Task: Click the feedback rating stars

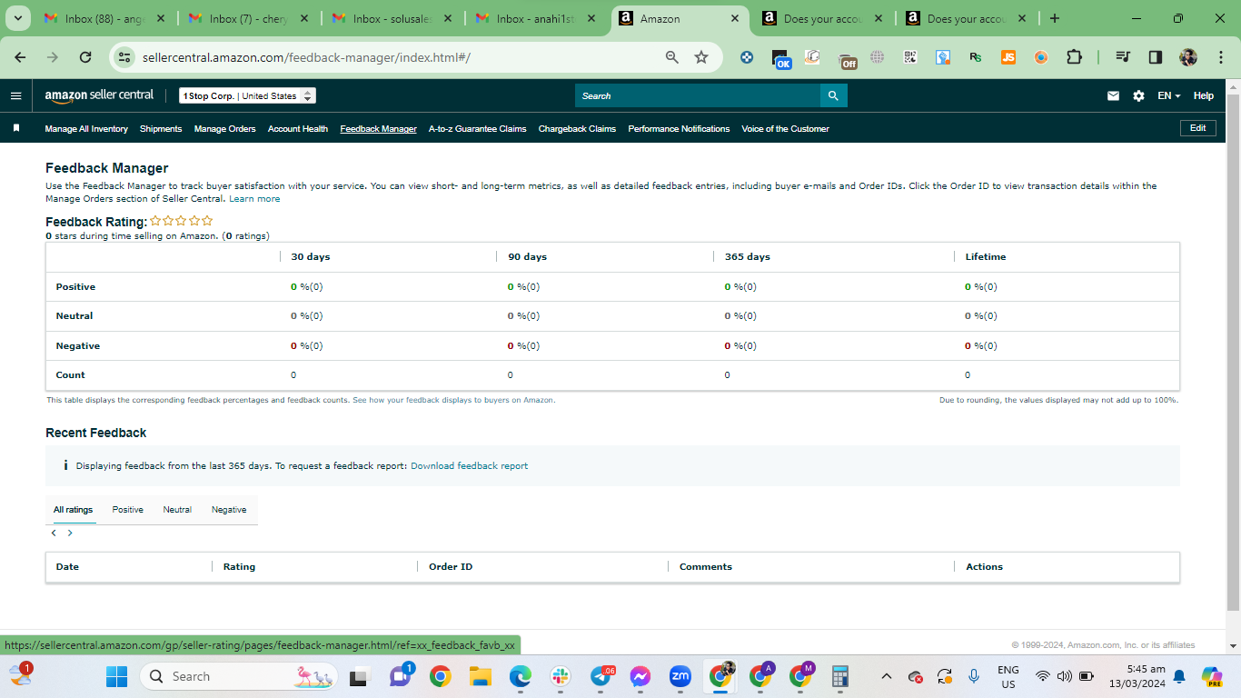Action: tap(182, 221)
